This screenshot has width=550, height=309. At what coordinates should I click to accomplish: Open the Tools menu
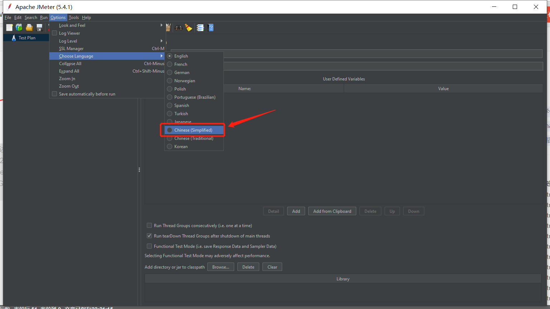point(74,17)
